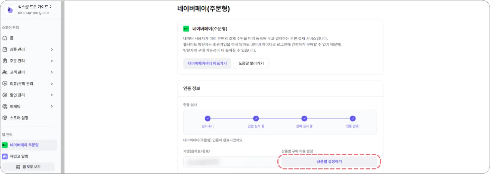Viewport: 490px width, 174px height.
Task: Click the 연동 심사 label
Action: click(190, 105)
